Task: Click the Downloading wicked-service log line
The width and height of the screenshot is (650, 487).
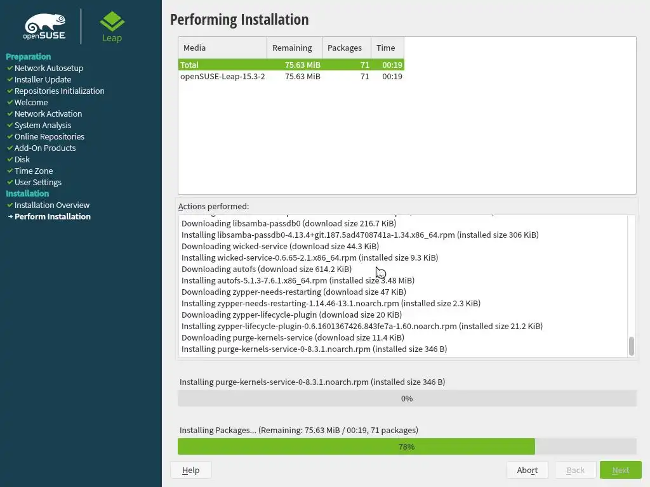Action: point(280,246)
